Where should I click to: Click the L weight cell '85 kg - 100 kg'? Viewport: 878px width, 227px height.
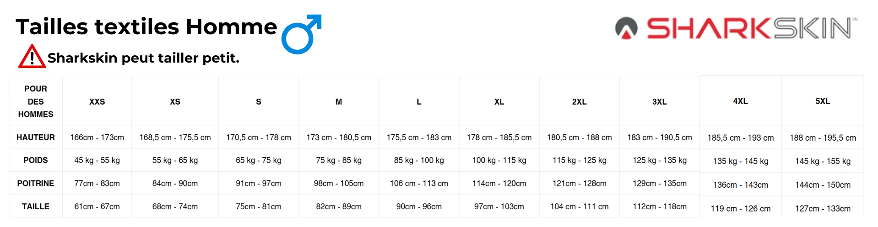(x=419, y=160)
